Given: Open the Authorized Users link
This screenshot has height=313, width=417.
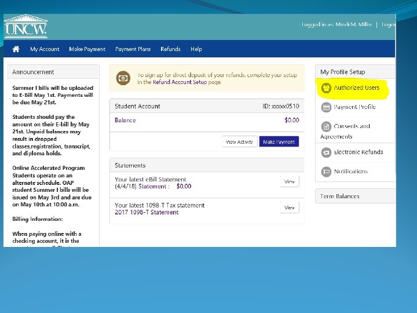Looking at the screenshot, I should pyautogui.click(x=357, y=88).
